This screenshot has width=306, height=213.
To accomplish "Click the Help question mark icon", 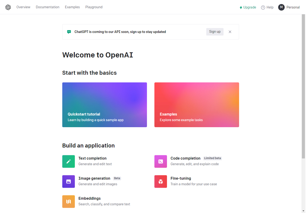I will coord(263,7).
